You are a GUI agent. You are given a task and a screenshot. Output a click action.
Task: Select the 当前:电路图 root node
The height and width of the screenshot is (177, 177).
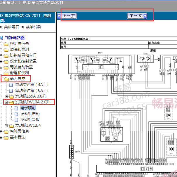coord(14,38)
